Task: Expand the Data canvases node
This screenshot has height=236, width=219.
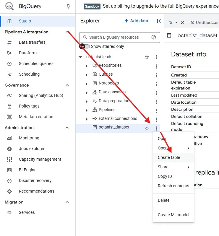Action: coord(87,93)
